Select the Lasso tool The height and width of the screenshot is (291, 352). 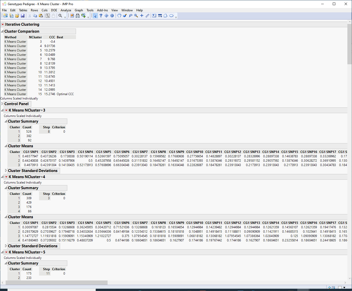pyautogui.click(x=130, y=16)
